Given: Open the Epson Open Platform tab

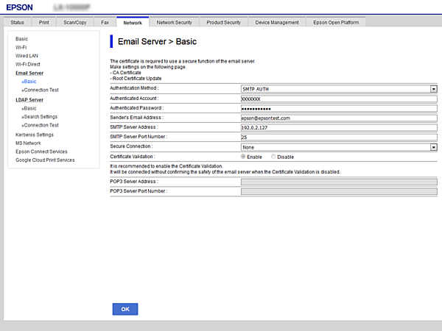Looking at the screenshot, I should pyautogui.click(x=336, y=23).
